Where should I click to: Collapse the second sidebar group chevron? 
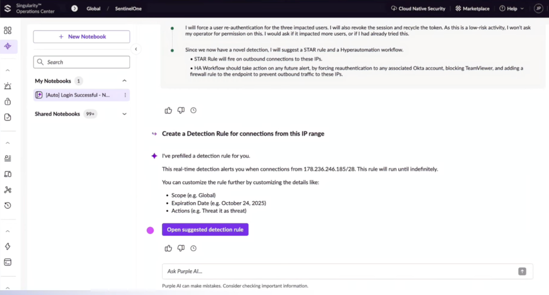(8, 143)
